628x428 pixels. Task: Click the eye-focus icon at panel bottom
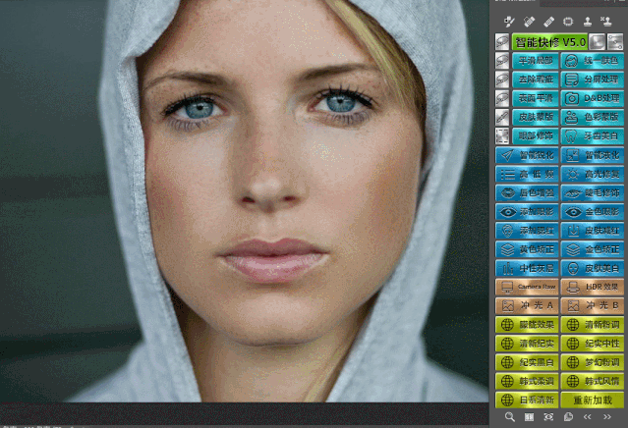click(548, 417)
